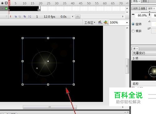Open the Modify Onion Markers menu

(x=30, y=17)
